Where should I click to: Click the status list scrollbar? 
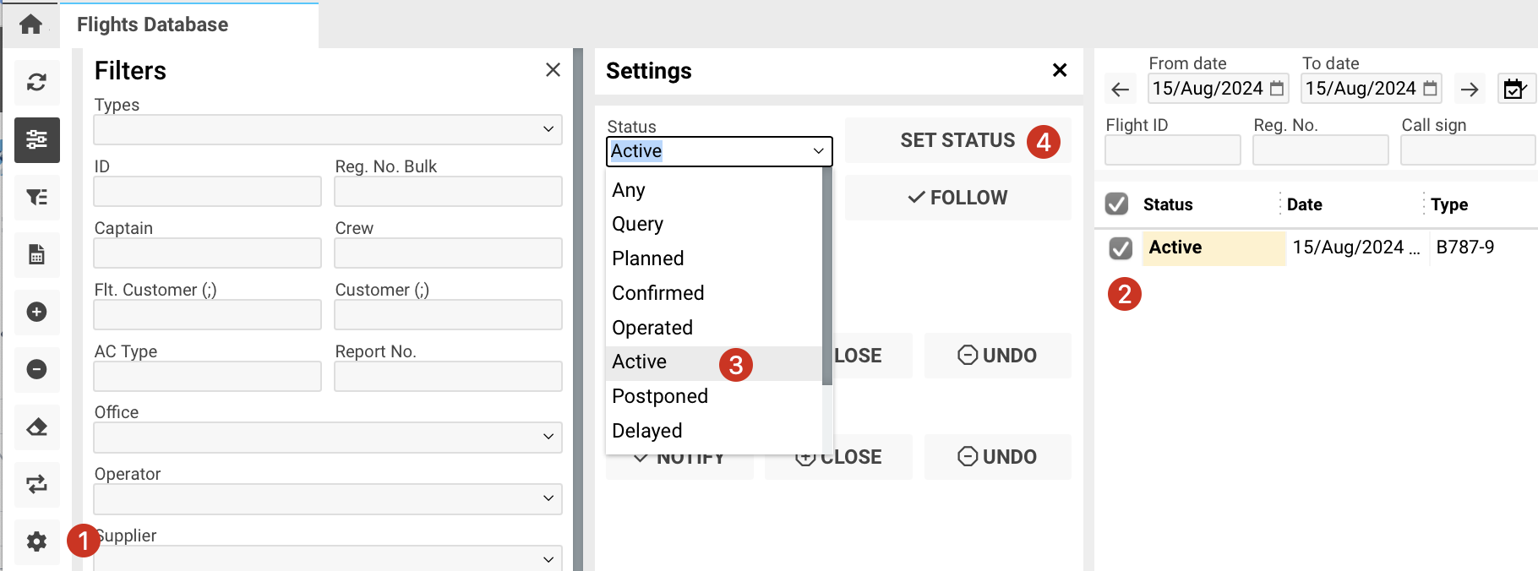(826, 279)
